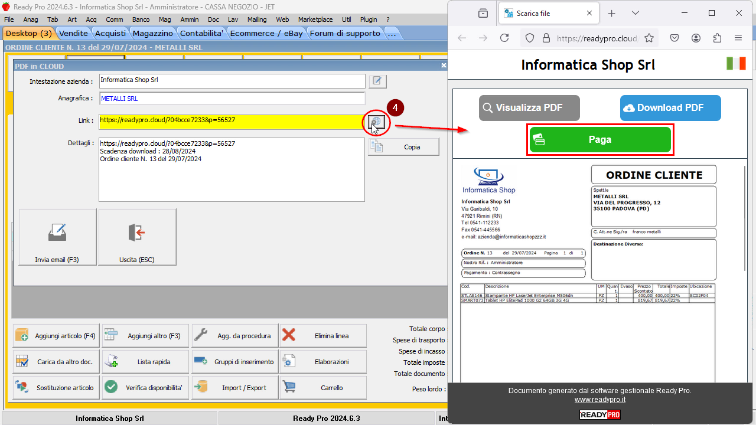Open the Mag menu
The height and width of the screenshot is (425, 756).
click(165, 19)
